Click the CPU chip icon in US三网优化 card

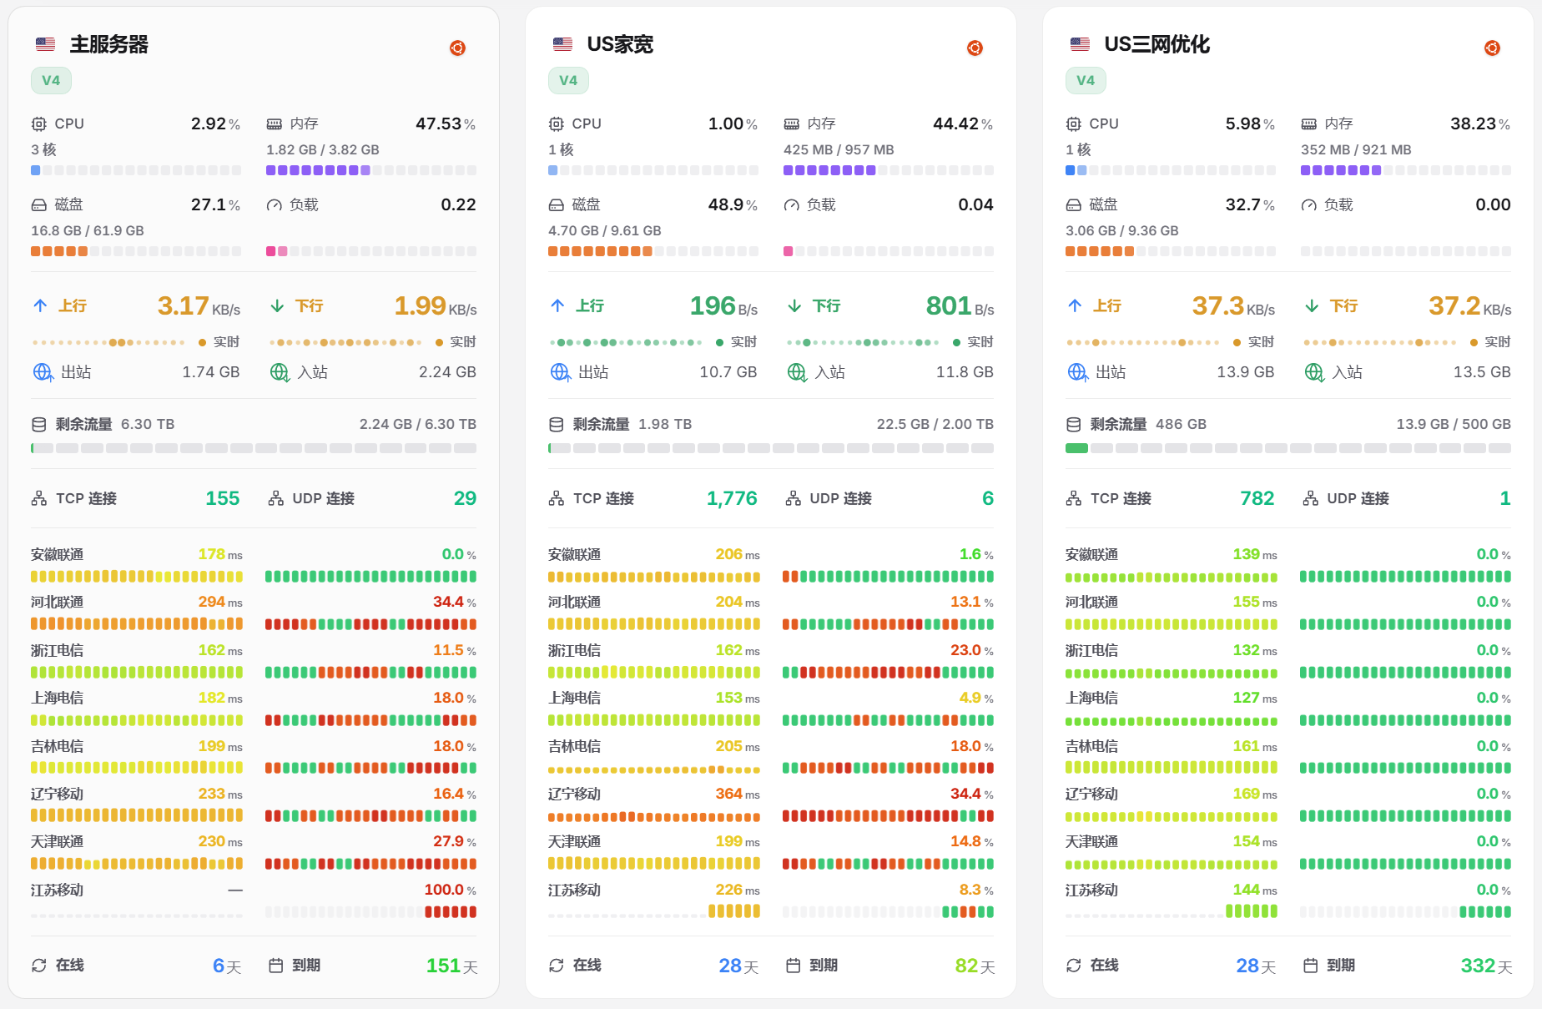coord(1073,124)
